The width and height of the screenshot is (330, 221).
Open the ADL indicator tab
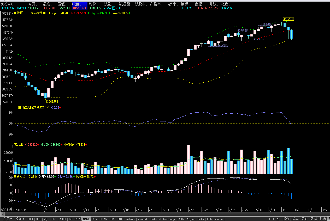(181, 219)
